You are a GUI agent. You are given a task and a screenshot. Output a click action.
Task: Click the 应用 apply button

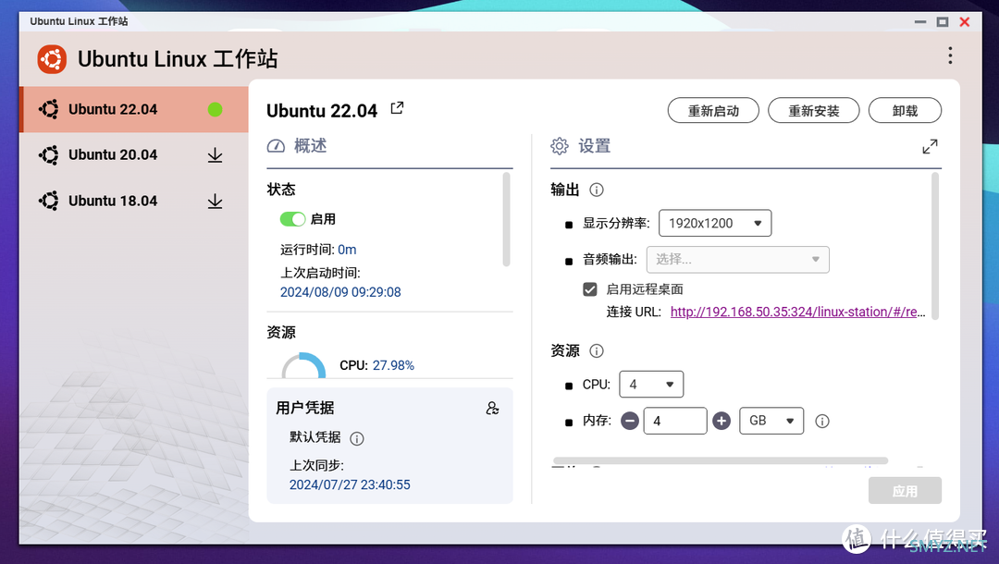pyautogui.click(x=905, y=492)
